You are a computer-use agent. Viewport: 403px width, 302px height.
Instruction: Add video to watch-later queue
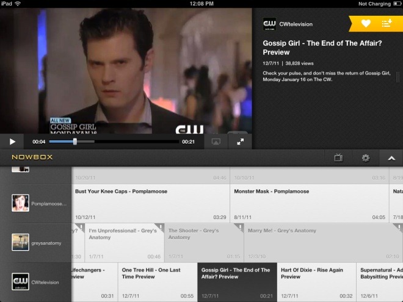(x=387, y=23)
